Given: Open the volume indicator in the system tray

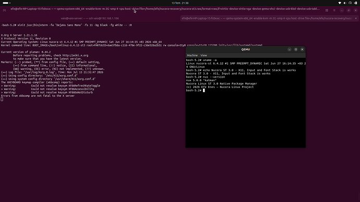Looking at the screenshot, I should (345, 3).
